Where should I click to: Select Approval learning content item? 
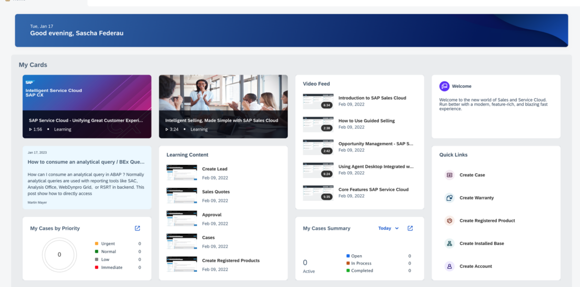pyautogui.click(x=212, y=215)
